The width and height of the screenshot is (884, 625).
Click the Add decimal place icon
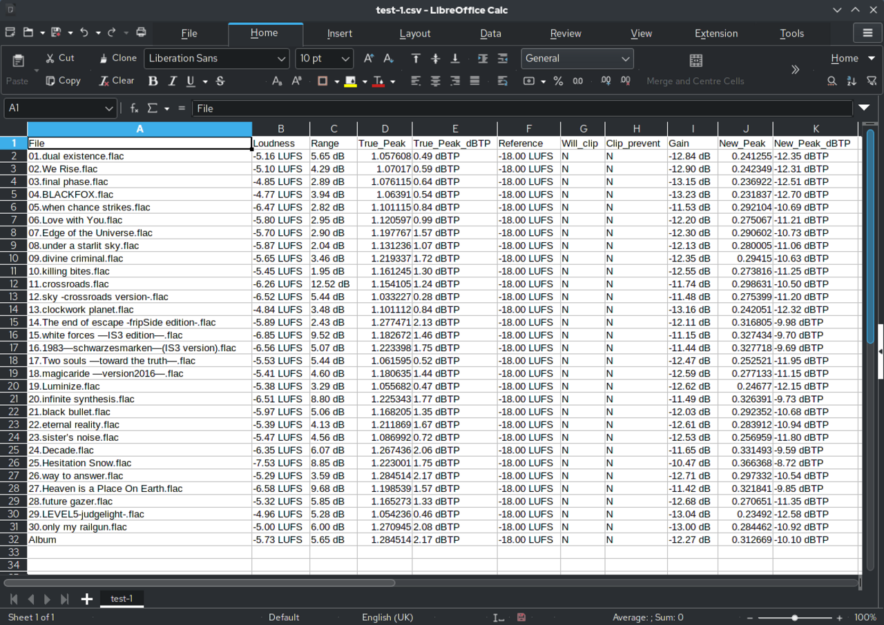click(606, 81)
